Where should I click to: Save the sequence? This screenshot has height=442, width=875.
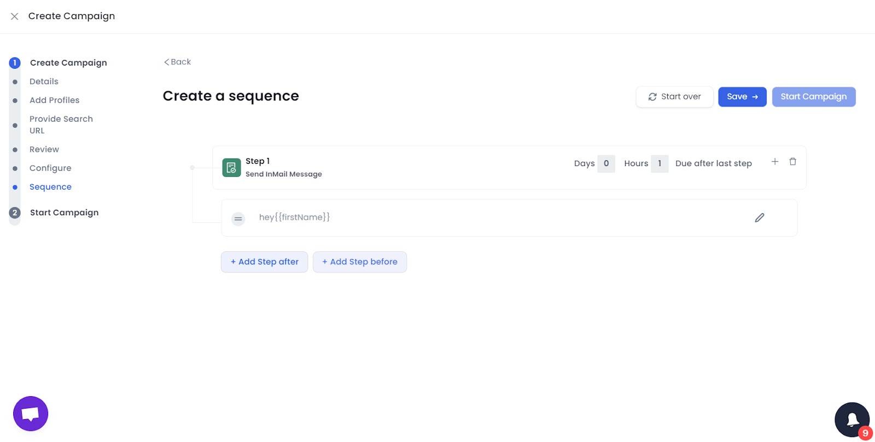pos(742,97)
